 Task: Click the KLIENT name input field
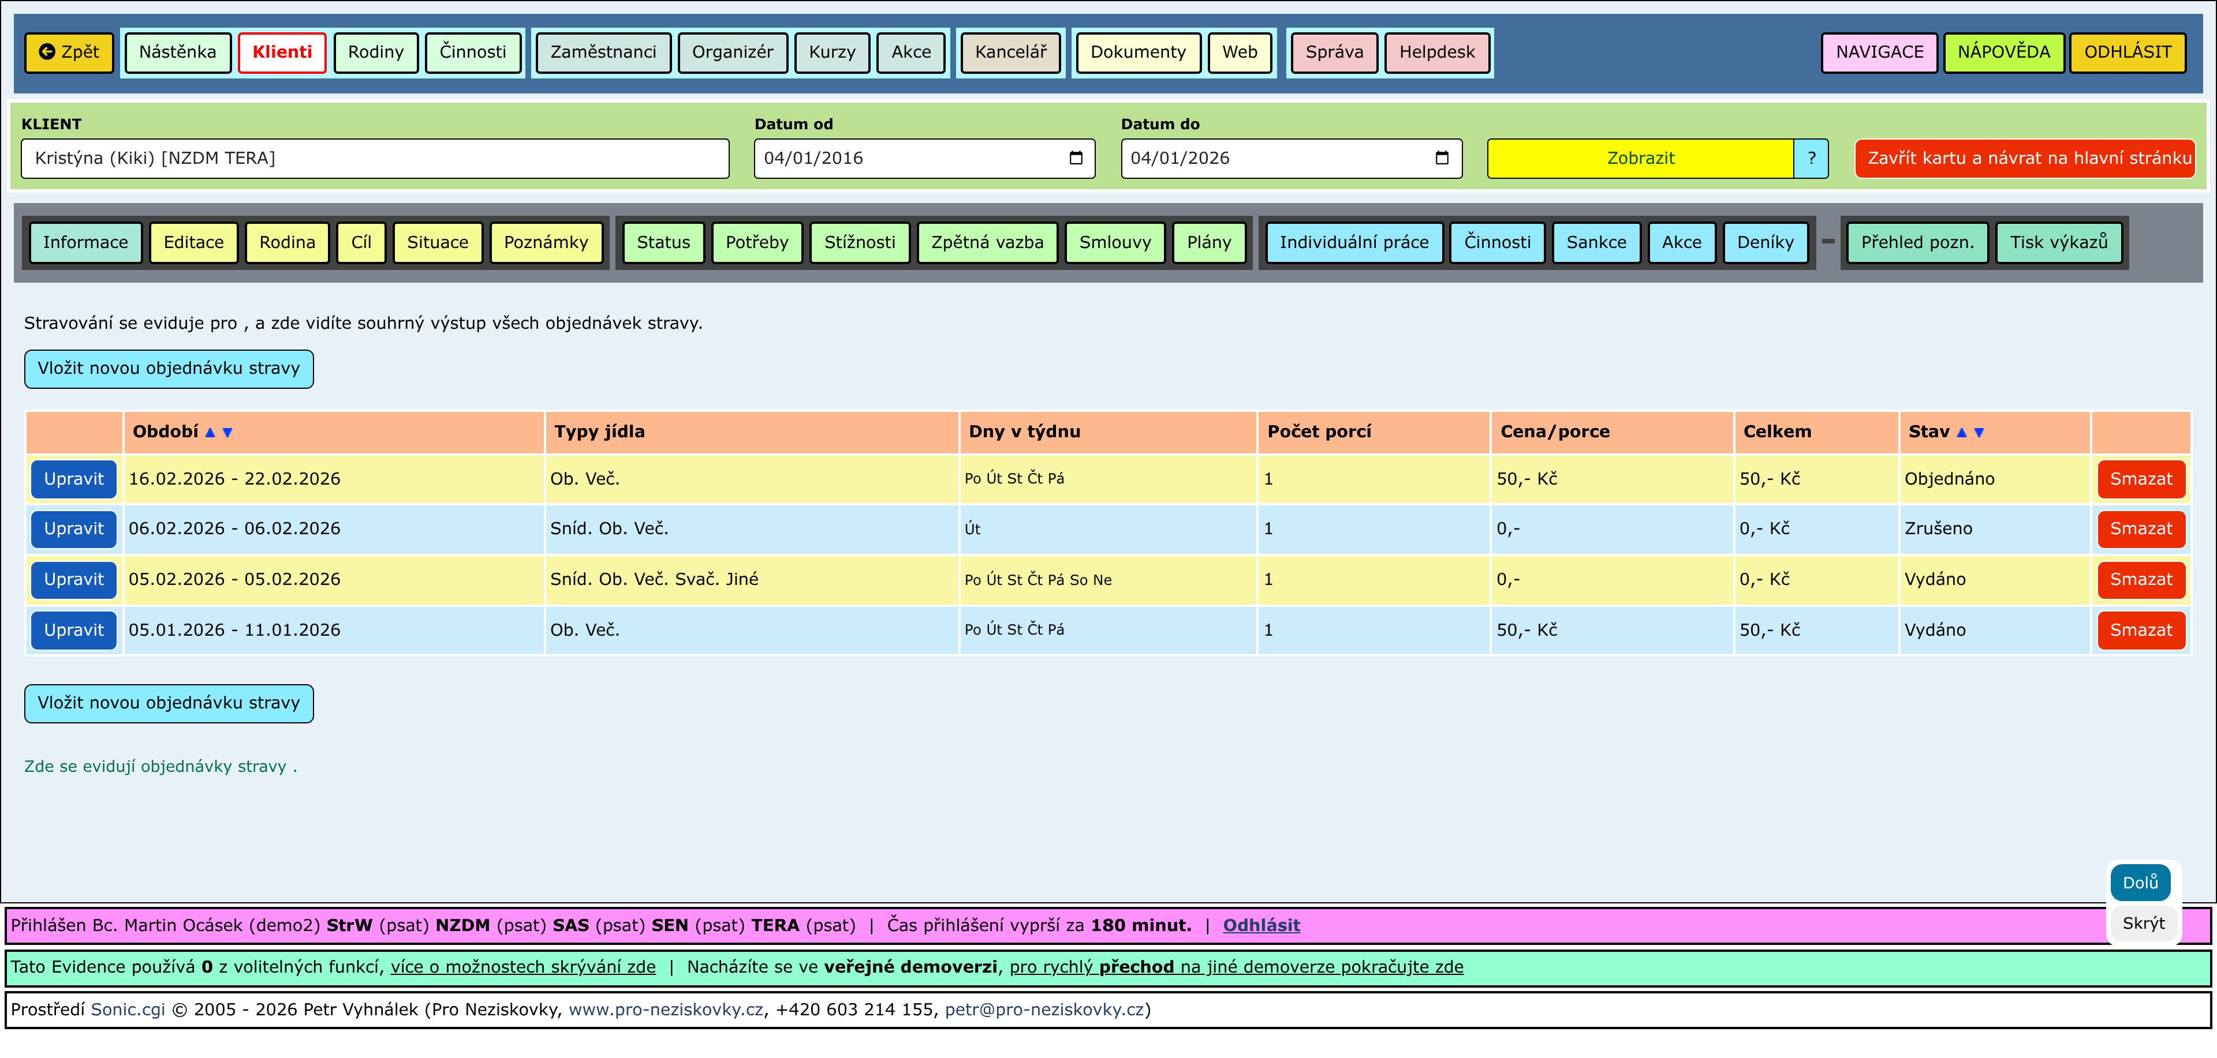coord(375,158)
